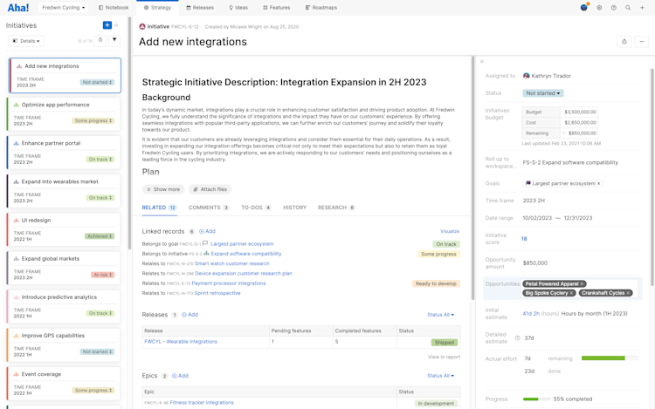
Task: Switch to the History tab
Action: [x=295, y=208]
